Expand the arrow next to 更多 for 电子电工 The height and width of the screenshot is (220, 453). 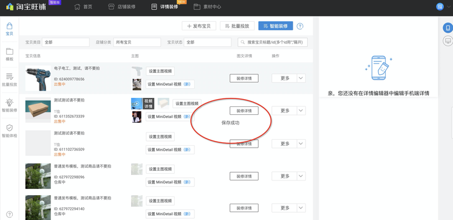[301, 78]
